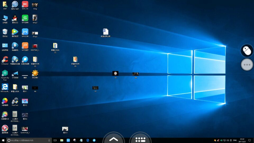The image size is (254, 143).
Task: Open the green WPS spreadsheet shortcut
Action: point(25,18)
